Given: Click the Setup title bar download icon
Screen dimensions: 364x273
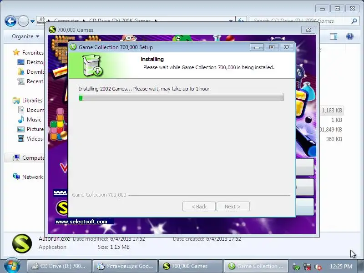Looking at the screenshot, I should click(73, 47).
